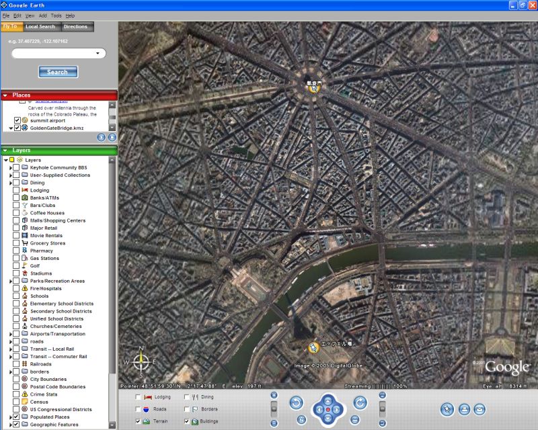Screen dimensions: 538x430
Task: Collapse the Places panel header
Action: click(7, 95)
